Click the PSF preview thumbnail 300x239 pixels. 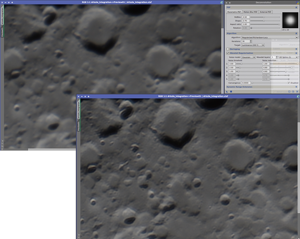pos(290,20)
